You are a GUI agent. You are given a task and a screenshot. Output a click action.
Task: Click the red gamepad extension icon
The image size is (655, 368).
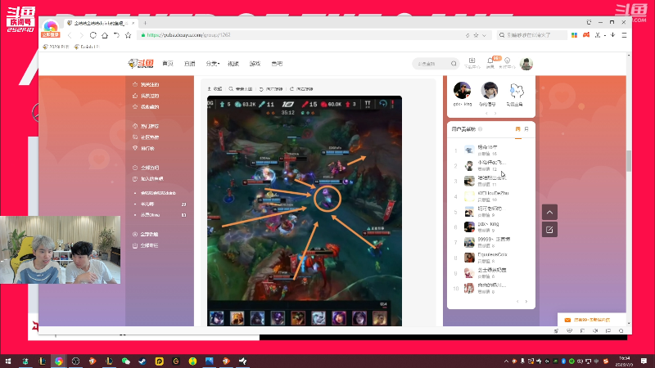click(x=586, y=35)
